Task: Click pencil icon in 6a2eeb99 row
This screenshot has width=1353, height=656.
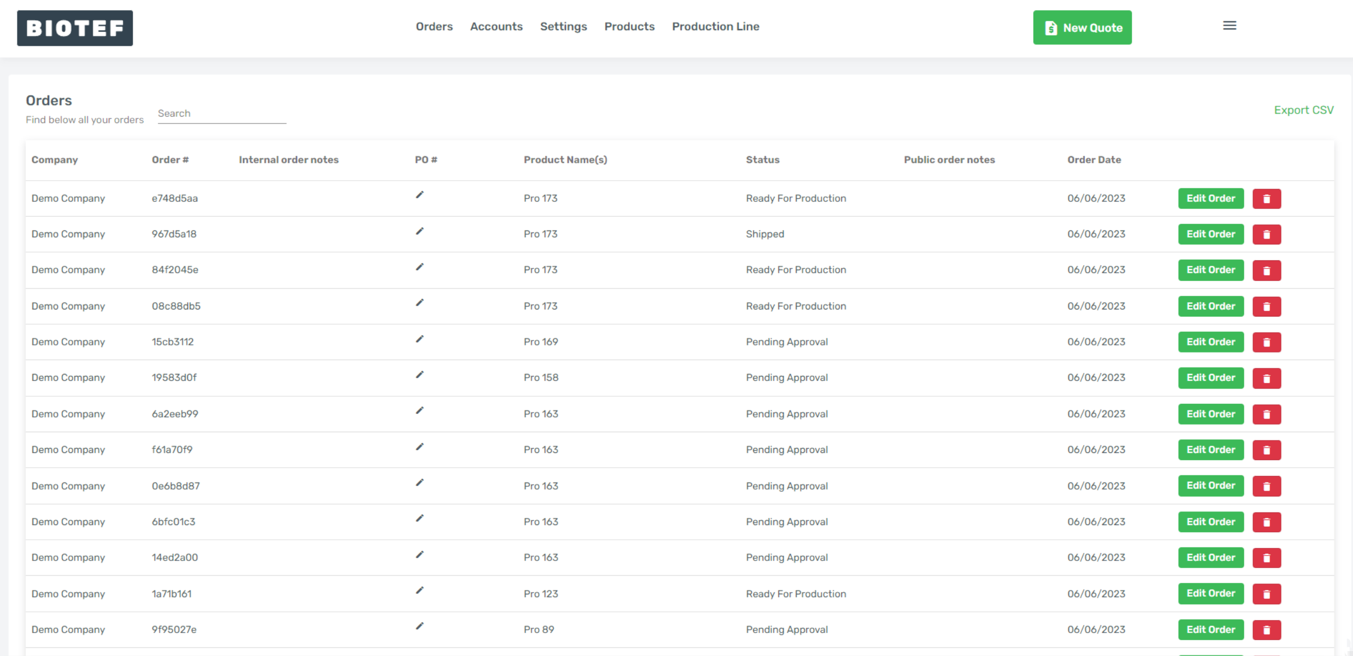Action: click(420, 411)
